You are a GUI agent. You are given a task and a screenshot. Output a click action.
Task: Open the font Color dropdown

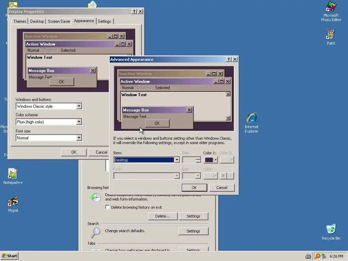211,176
